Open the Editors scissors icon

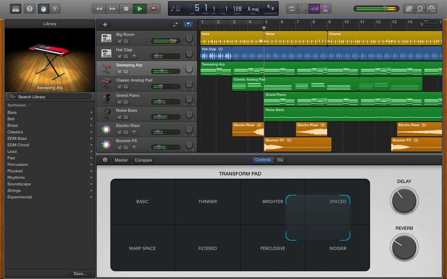[x=55, y=9]
